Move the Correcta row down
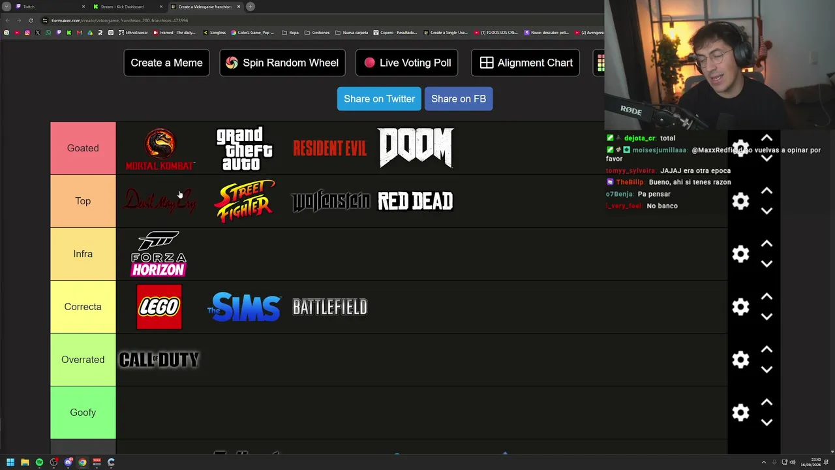Image resolution: width=835 pixels, height=470 pixels. (x=767, y=317)
